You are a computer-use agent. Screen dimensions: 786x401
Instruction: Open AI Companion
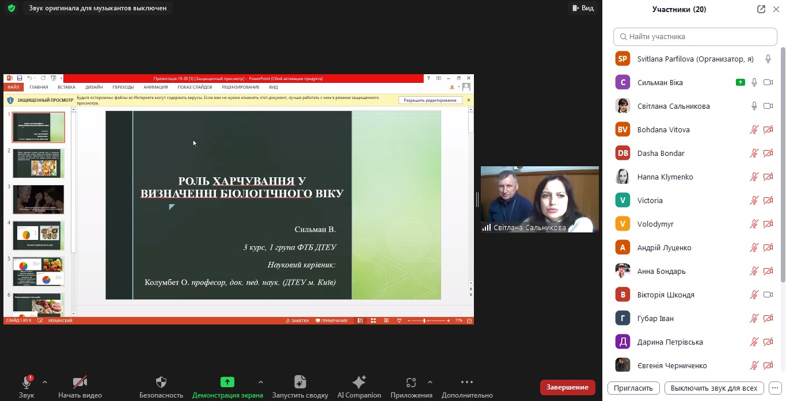click(x=359, y=383)
